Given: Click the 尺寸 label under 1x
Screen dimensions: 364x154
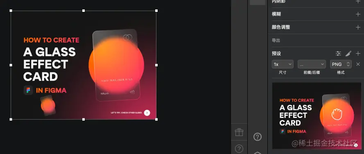Looking at the screenshot, I should (283, 73).
